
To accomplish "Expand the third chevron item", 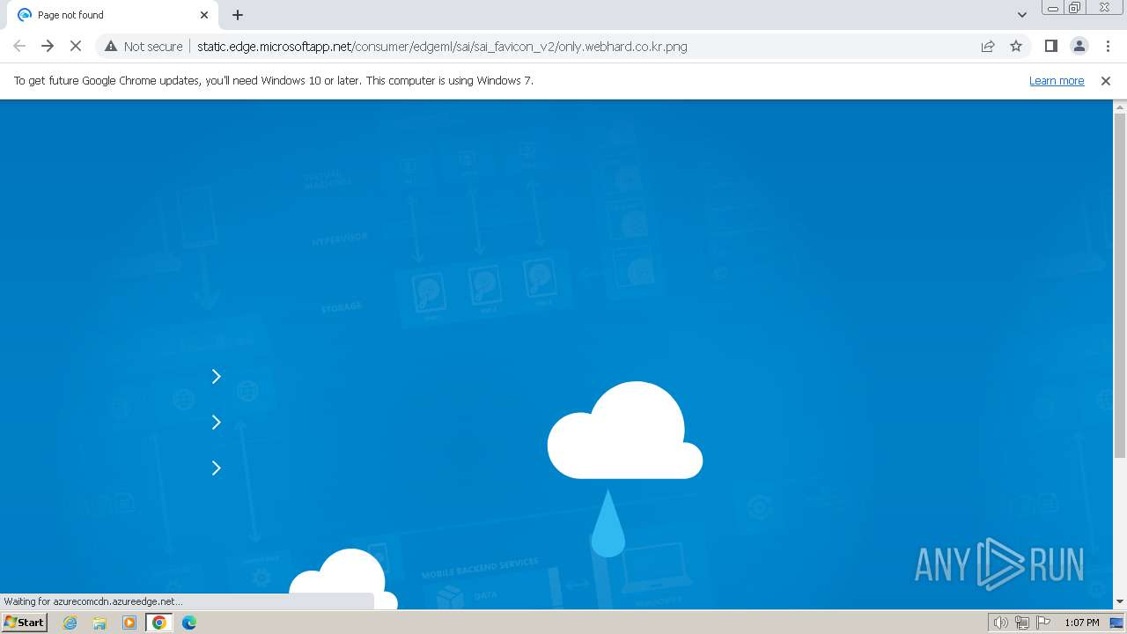I will (217, 468).
